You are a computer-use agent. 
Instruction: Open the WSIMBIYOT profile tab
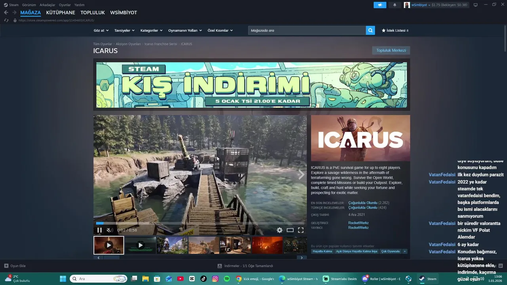click(124, 13)
